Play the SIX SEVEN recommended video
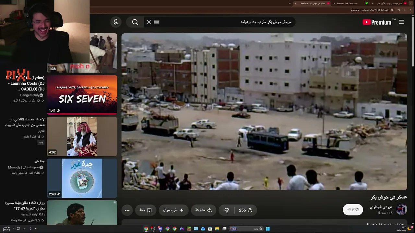This screenshot has height=233, width=415. [82, 94]
